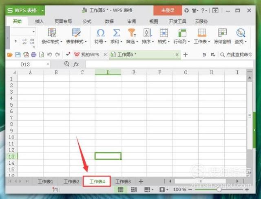The width and height of the screenshot is (261, 199).
Task: Select column D header
Action: pyautogui.click(x=108, y=72)
